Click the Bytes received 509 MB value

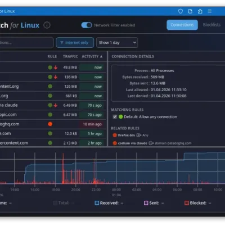pyautogui.click(x=157, y=77)
